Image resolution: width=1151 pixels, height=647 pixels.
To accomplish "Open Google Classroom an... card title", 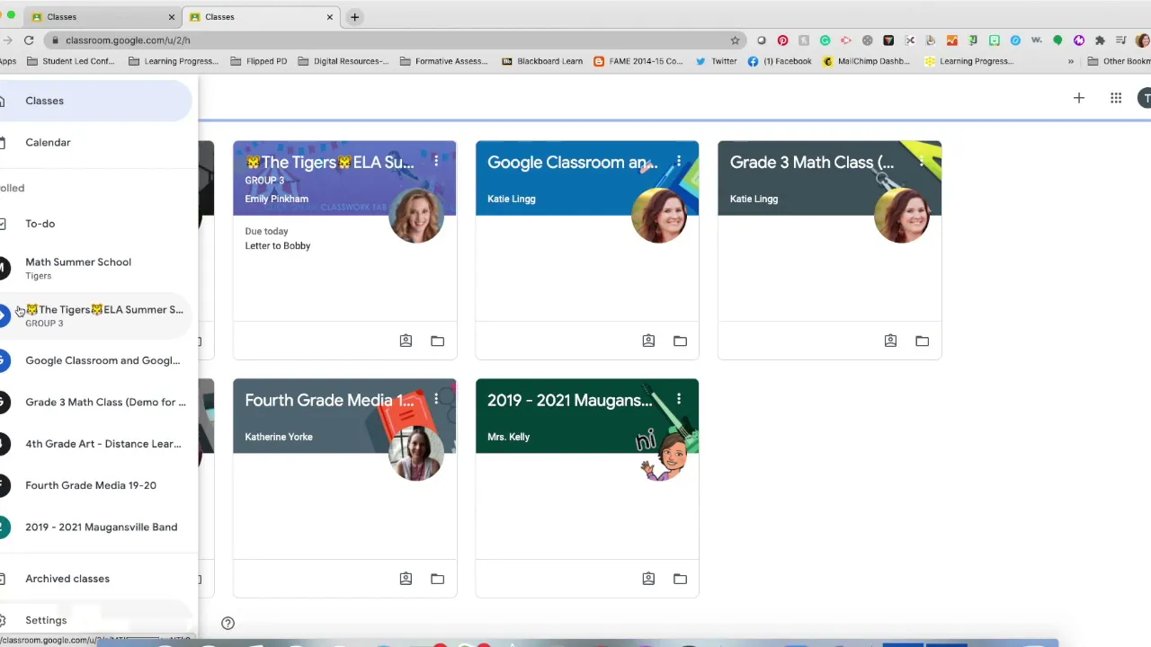I will pos(573,163).
